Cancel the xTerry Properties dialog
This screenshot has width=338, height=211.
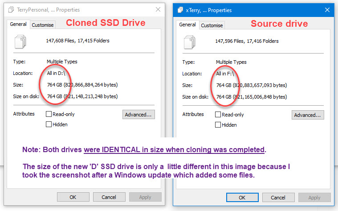coord(278,198)
